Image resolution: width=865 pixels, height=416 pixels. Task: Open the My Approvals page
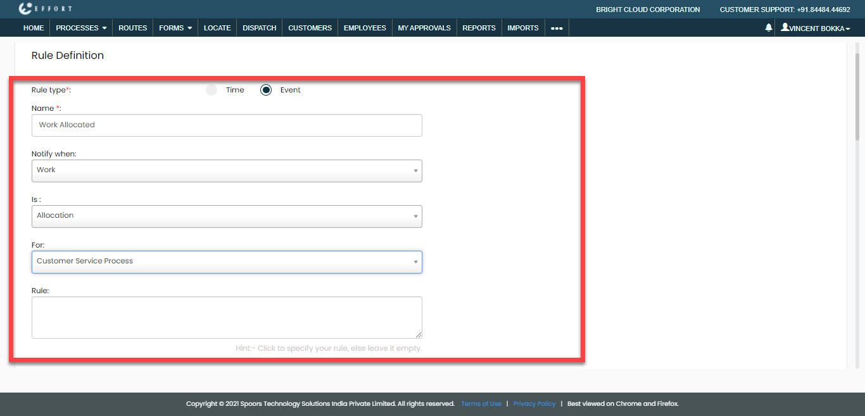tap(424, 28)
